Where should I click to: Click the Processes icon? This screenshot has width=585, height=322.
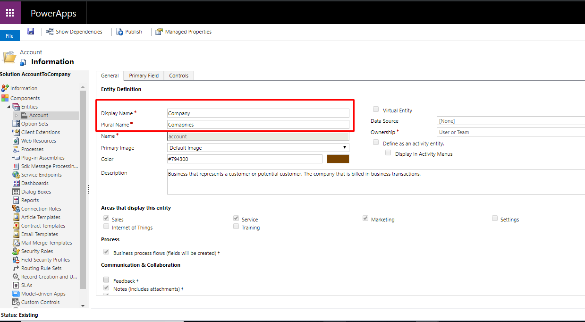[x=16, y=149]
